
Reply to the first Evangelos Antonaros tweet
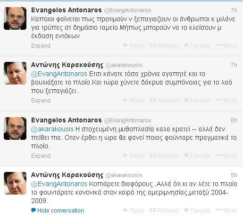click(134, 46)
